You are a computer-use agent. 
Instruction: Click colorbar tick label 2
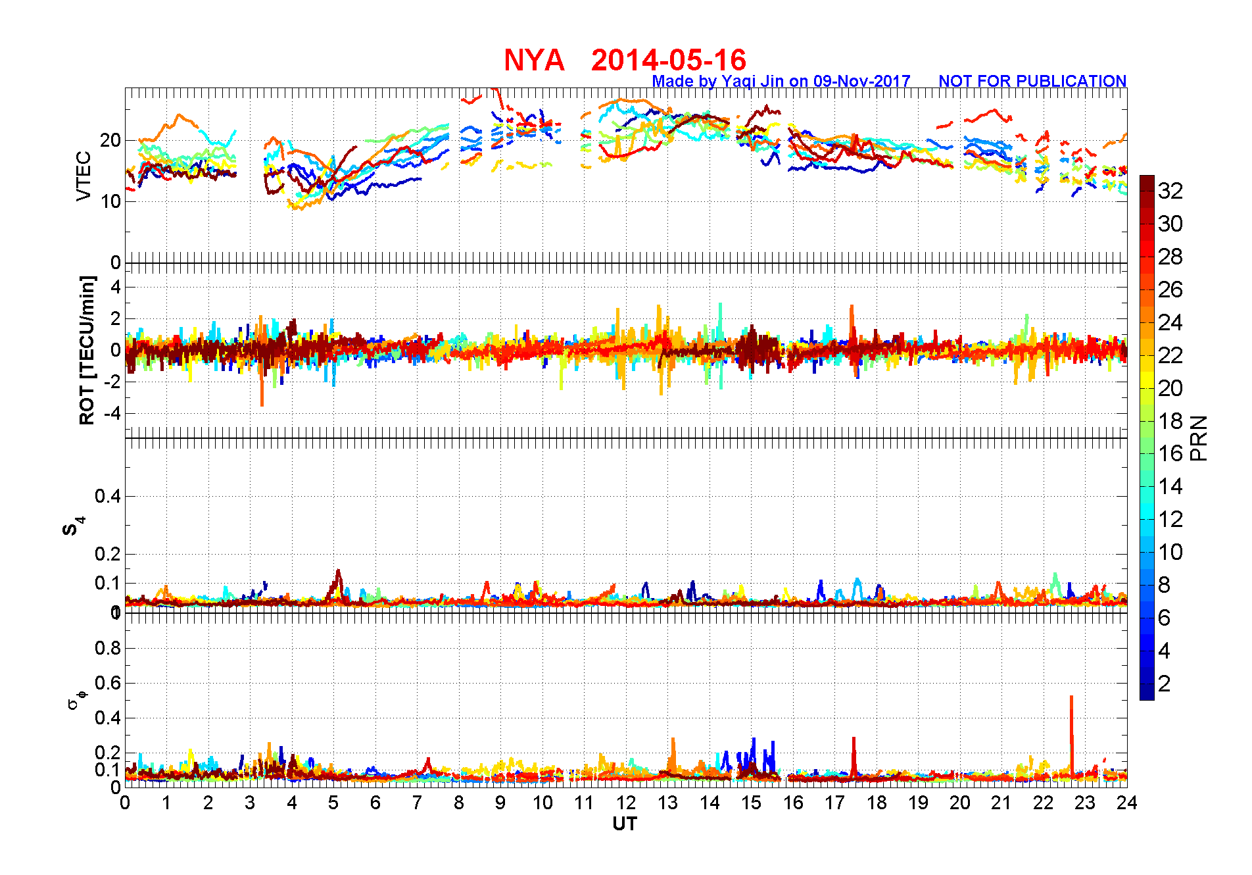1164,684
